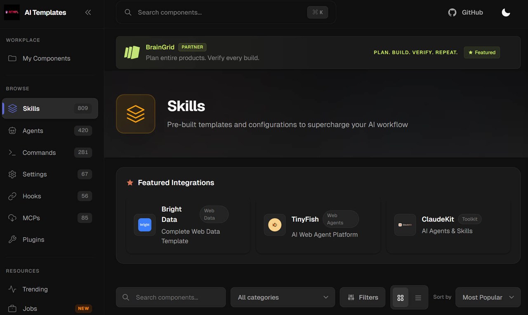
Task: Focus the lower Search components field
Action: coord(171,297)
